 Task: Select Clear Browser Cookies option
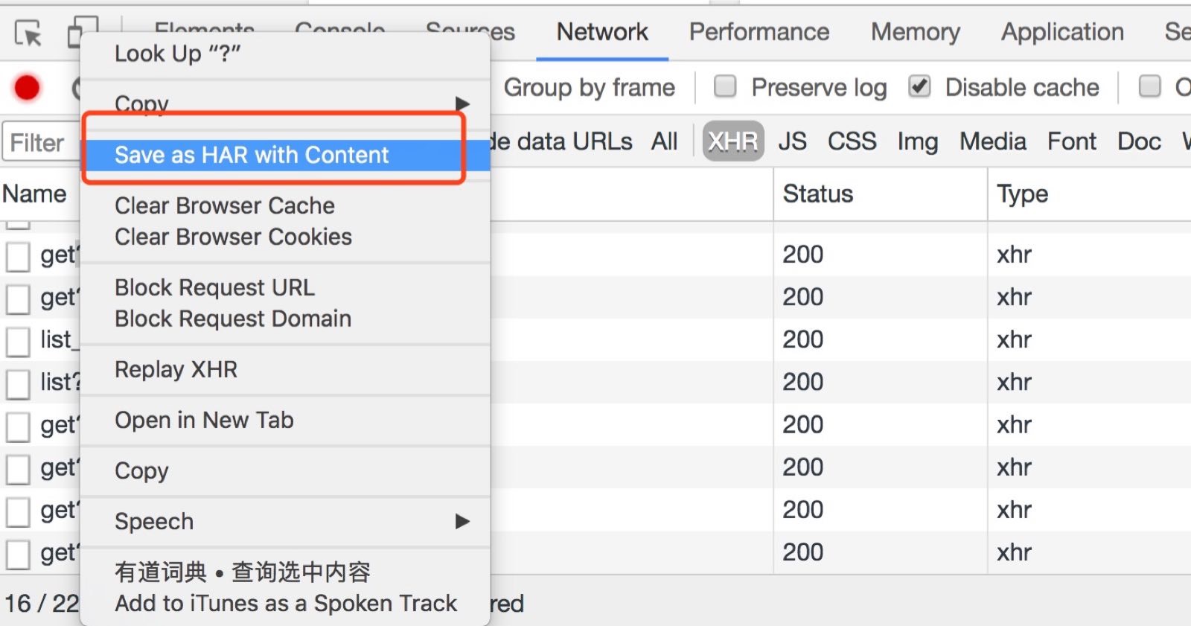(233, 237)
